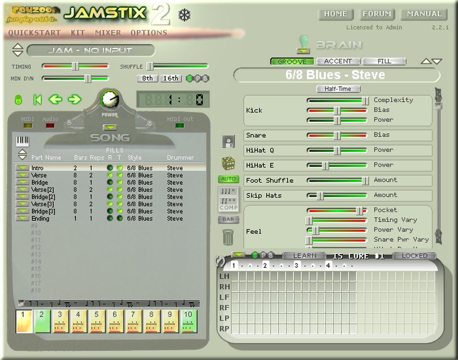The width and height of the screenshot is (458, 360).
Task: Click the piano keyboard icon
Action: click(23, 141)
